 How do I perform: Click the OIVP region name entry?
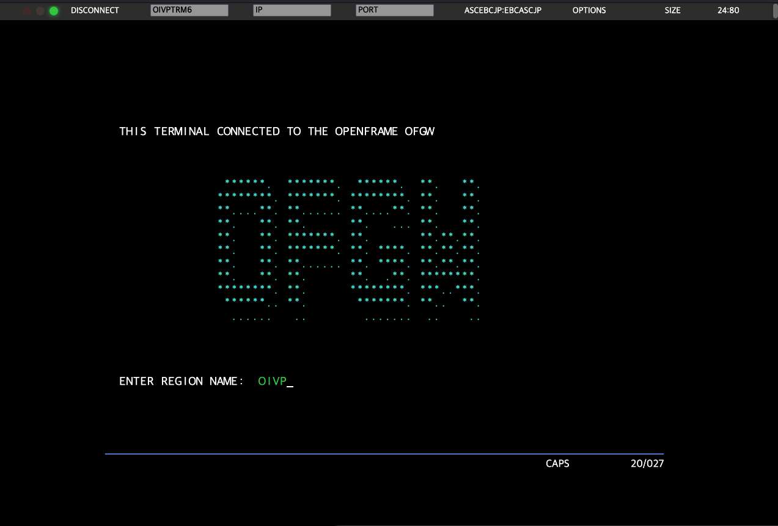273,381
